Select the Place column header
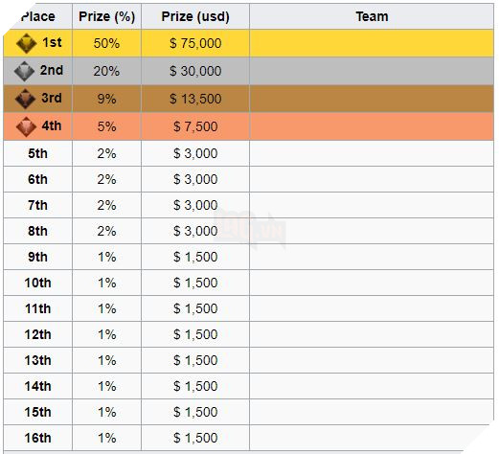Image resolution: width=499 pixels, height=454 pixels. click(x=38, y=16)
